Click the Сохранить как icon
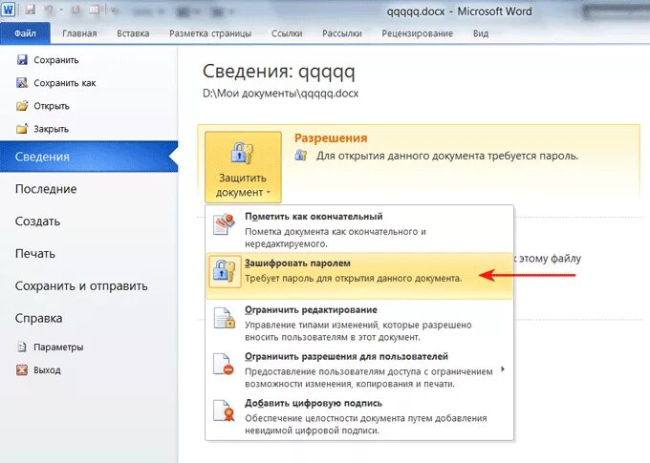The height and width of the screenshot is (463, 650). coord(22,82)
